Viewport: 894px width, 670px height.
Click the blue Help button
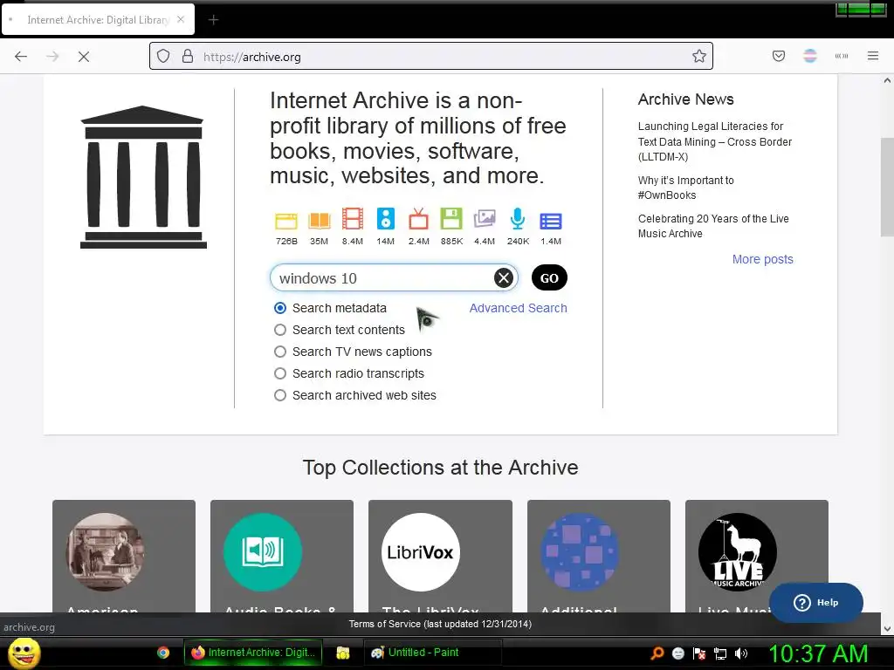(x=816, y=602)
